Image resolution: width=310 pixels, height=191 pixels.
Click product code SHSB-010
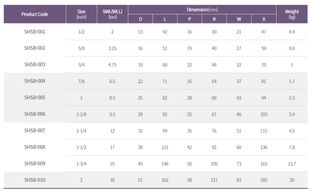(x=35, y=180)
